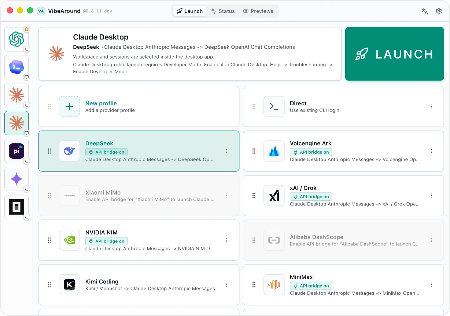
Task: Select the Claude Desktop sidebar icon with monitor badge
Action: click(x=16, y=123)
